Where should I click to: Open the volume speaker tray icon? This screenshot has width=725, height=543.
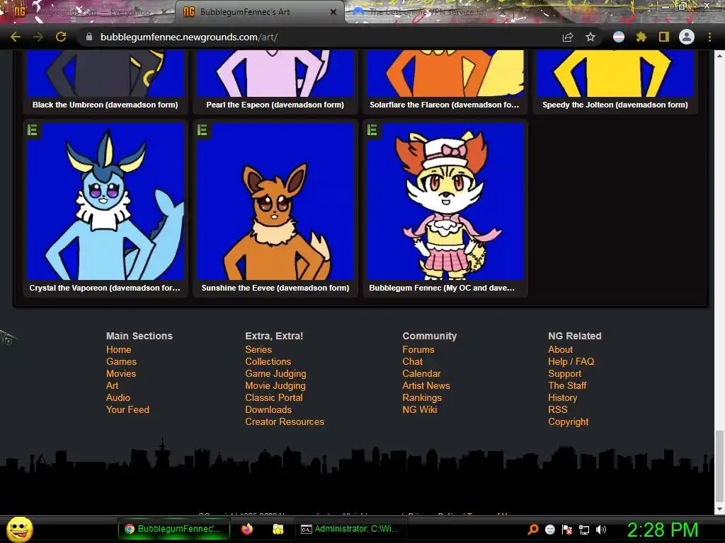tap(601, 530)
